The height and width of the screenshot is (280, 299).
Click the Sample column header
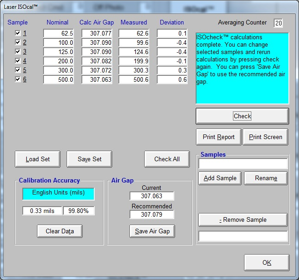pos(18,22)
